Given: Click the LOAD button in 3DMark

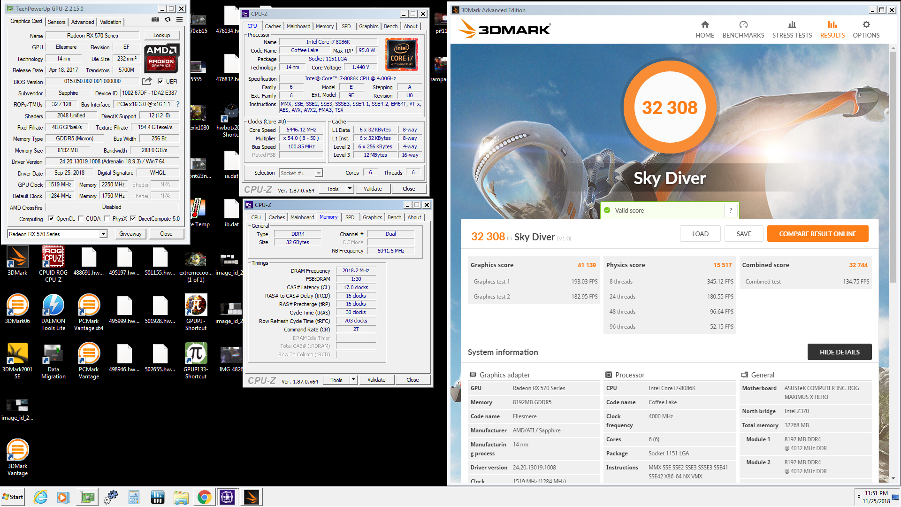Looking at the screenshot, I should (700, 234).
